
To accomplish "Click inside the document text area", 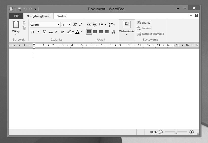I will pos(104,89).
